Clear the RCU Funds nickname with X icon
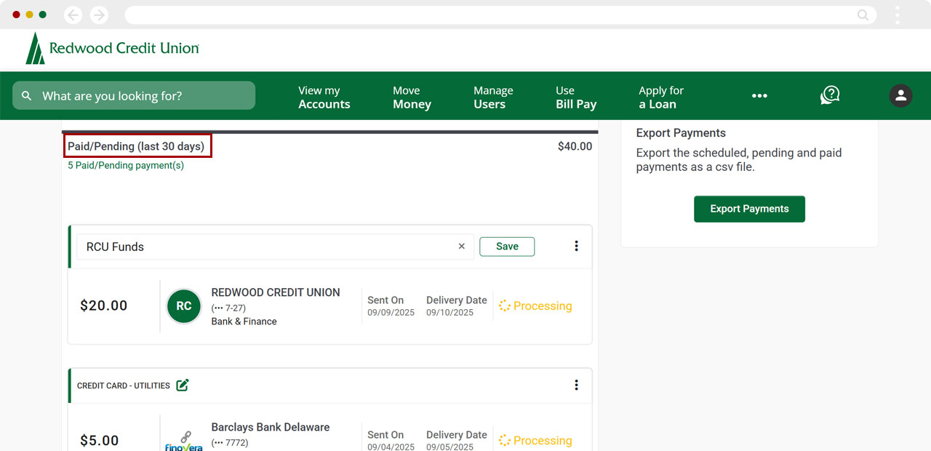Screen dimensions: 931x451 tap(461, 247)
